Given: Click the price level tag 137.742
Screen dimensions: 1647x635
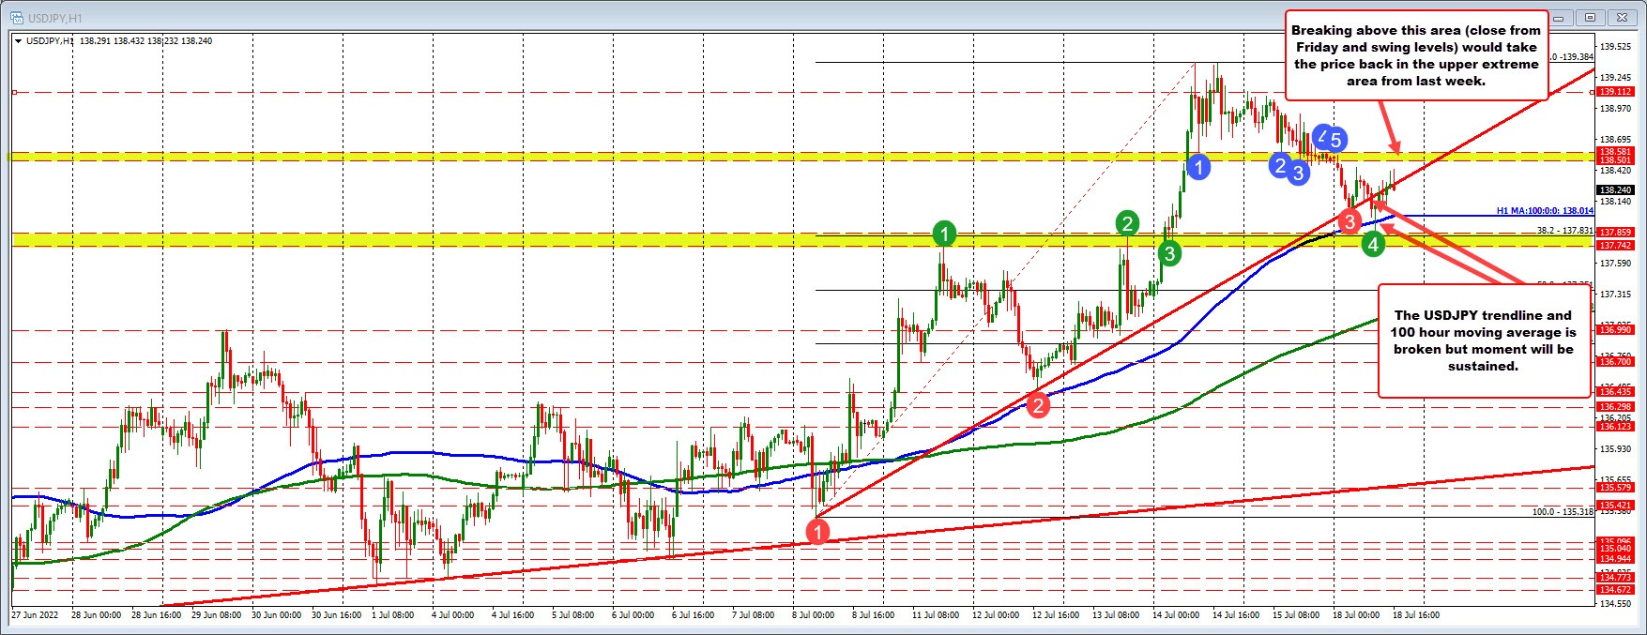Looking at the screenshot, I should [x=1616, y=245].
